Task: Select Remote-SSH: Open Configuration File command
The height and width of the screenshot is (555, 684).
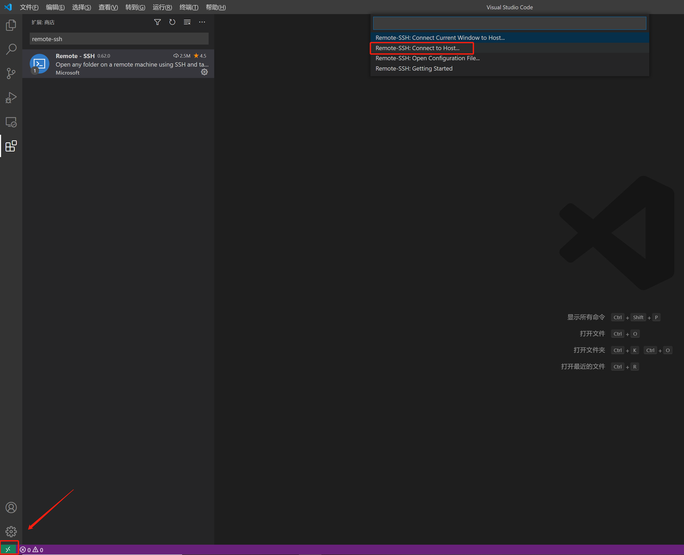Action: tap(510, 58)
